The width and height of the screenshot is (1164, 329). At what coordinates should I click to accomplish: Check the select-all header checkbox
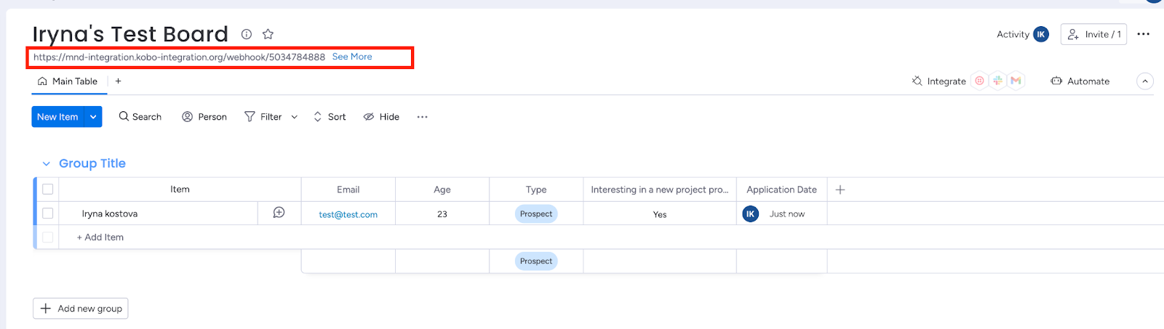(x=48, y=190)
